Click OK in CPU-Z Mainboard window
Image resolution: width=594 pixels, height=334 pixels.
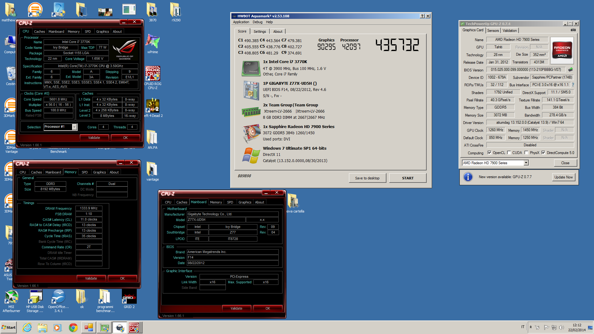click(x=268, y=308)
